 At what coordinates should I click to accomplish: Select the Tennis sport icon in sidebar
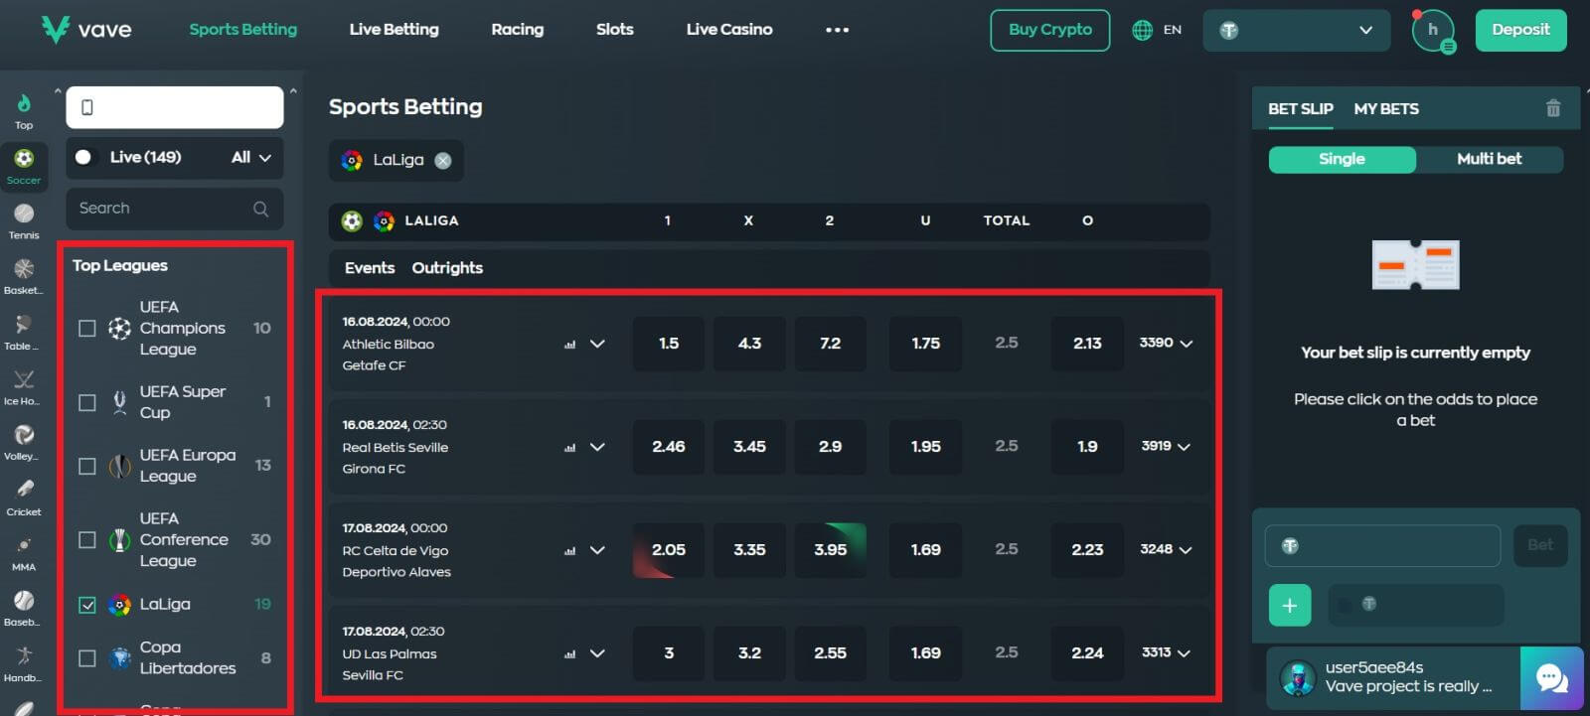[24, 215]
